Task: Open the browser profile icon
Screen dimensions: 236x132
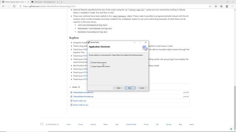Action: [x=227, y=6]
